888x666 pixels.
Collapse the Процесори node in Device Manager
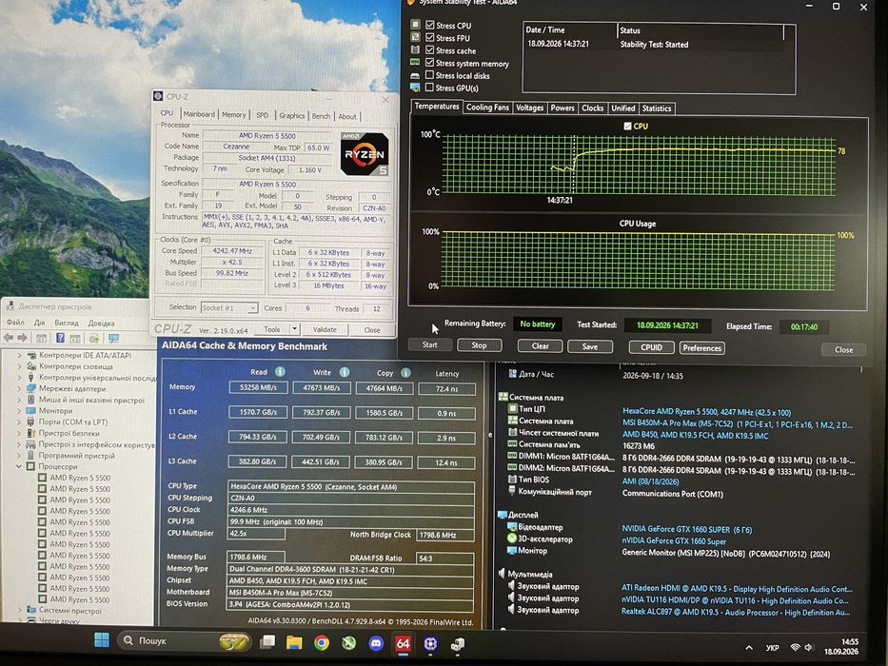19,466
